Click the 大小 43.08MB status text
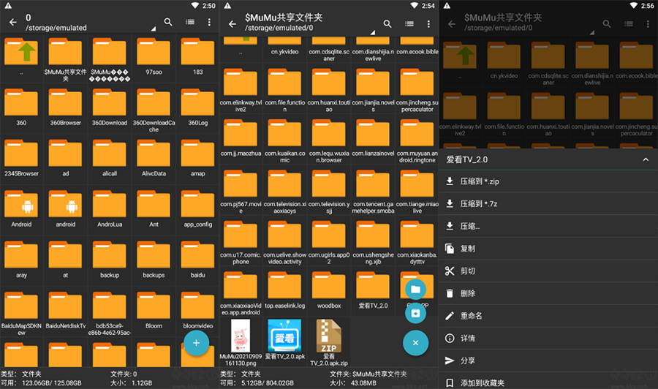The width and height of the screenshot is (658, 389). (x=352, y=383)
